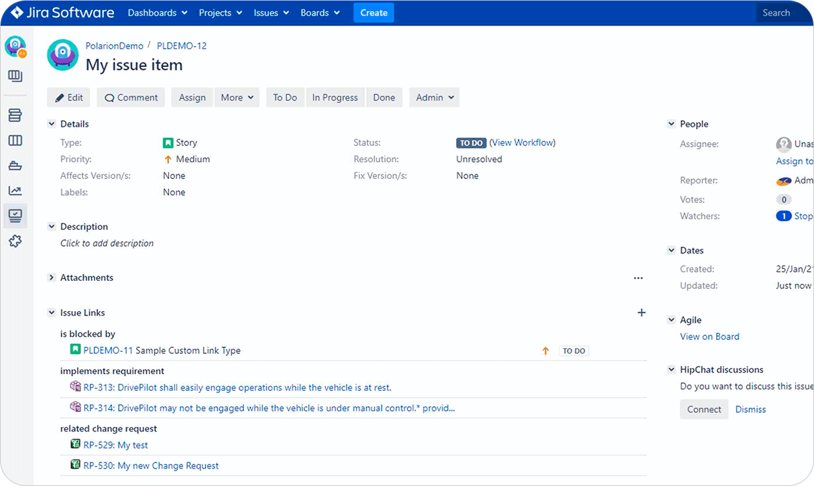
Task: Open the View Workflow link
Action: tap(522, 143)
